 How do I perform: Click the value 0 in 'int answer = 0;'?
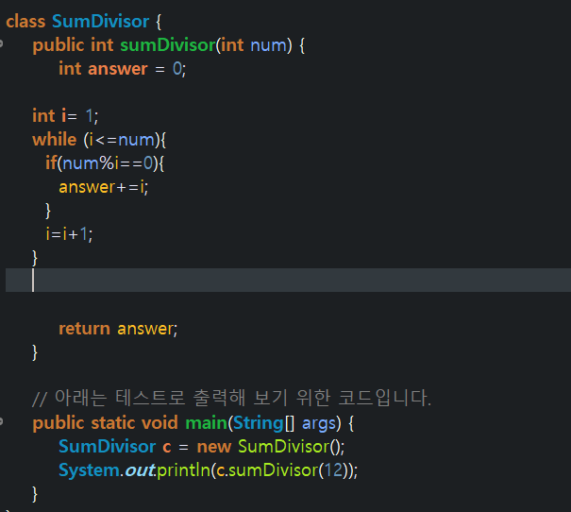tap(177, 69)
